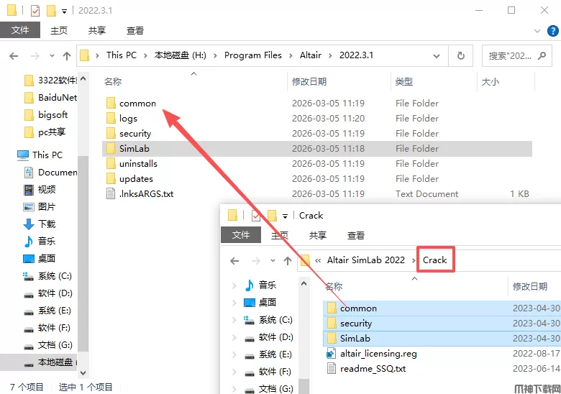Select the readme_SSQ.txt file icon

tap(332, 369)
